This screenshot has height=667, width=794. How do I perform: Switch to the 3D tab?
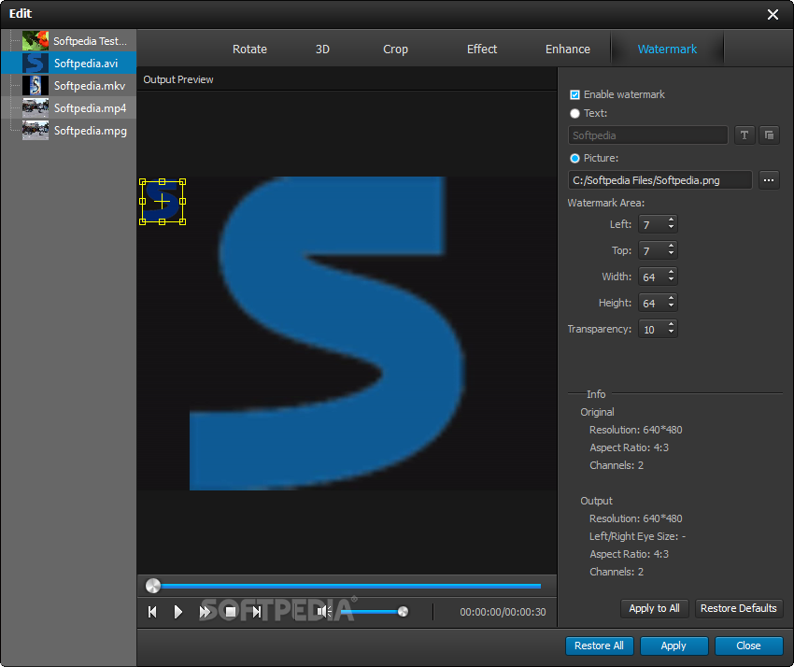pos(322,50)
